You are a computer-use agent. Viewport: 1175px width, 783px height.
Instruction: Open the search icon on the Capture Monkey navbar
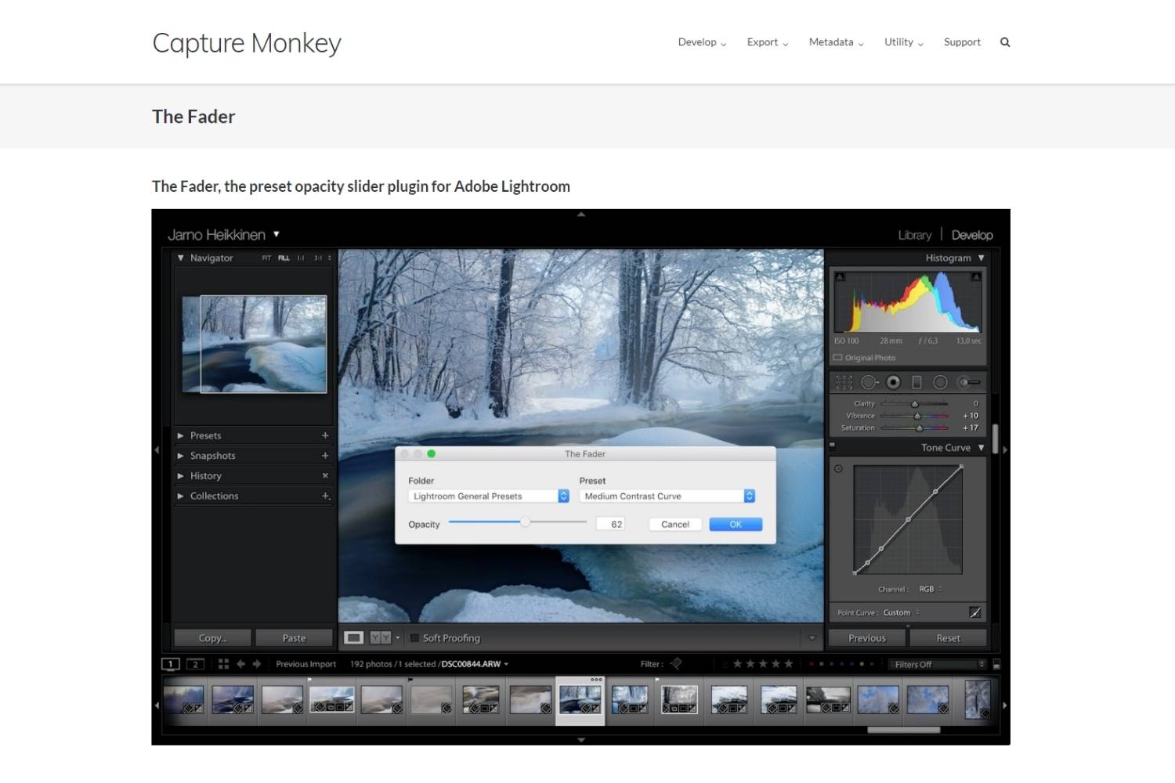pos(1005,42)
